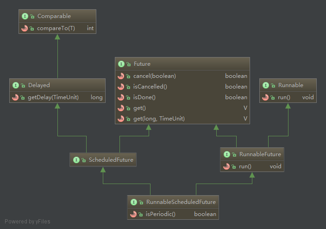Click the isPeriodic() method name
Image resolution: width=326 pixels, height=229 pixels.
(x=161, y=214)
